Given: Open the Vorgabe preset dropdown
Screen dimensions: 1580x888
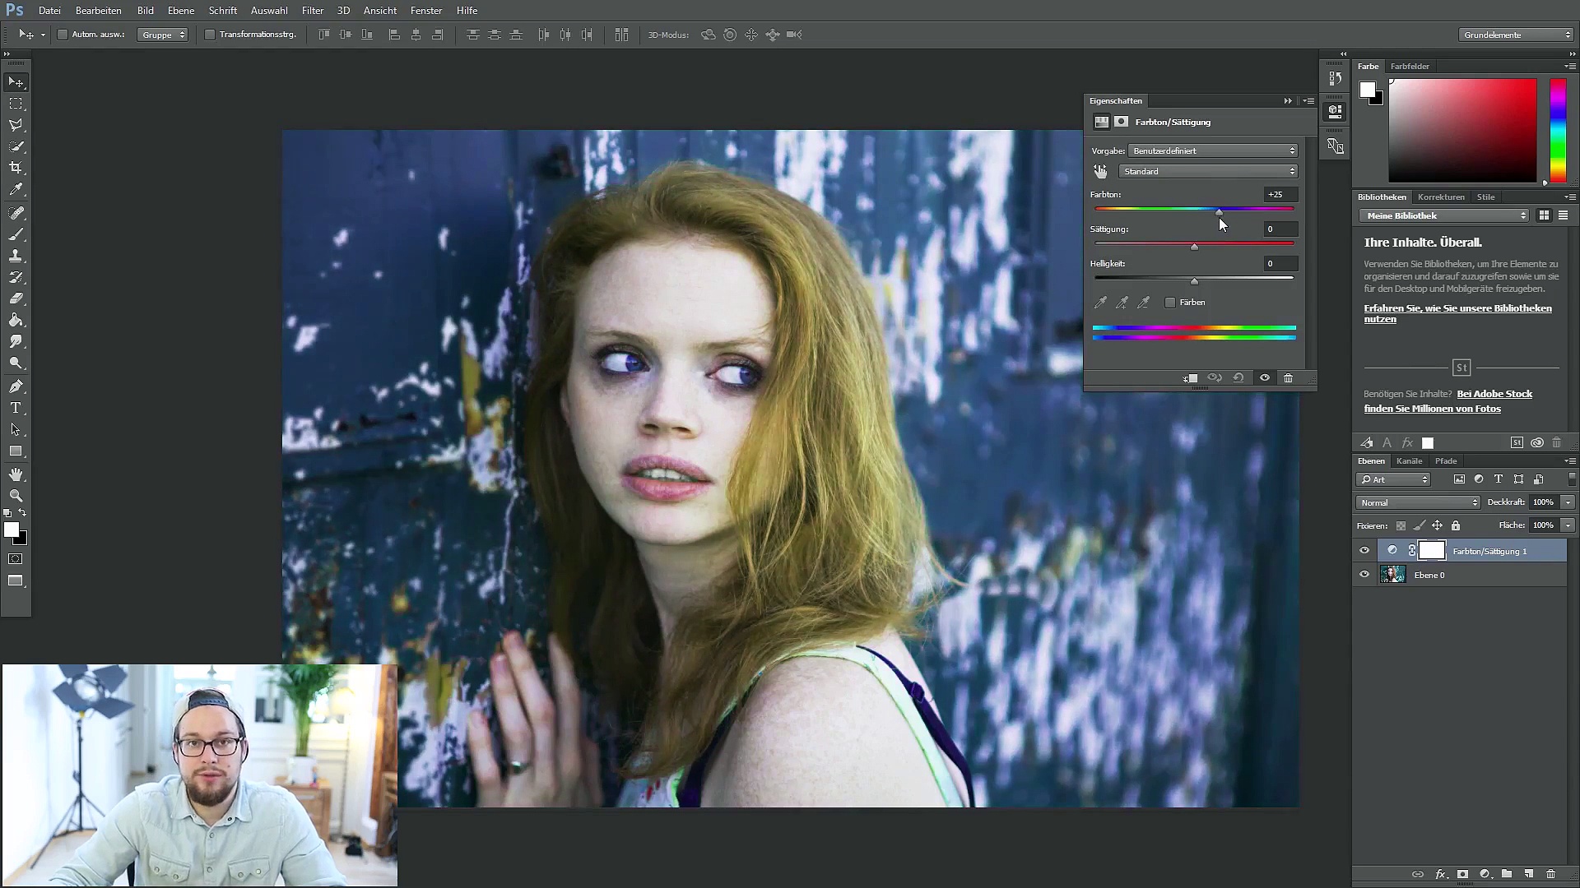Looking at the screenshot, I should (1213, 151).
